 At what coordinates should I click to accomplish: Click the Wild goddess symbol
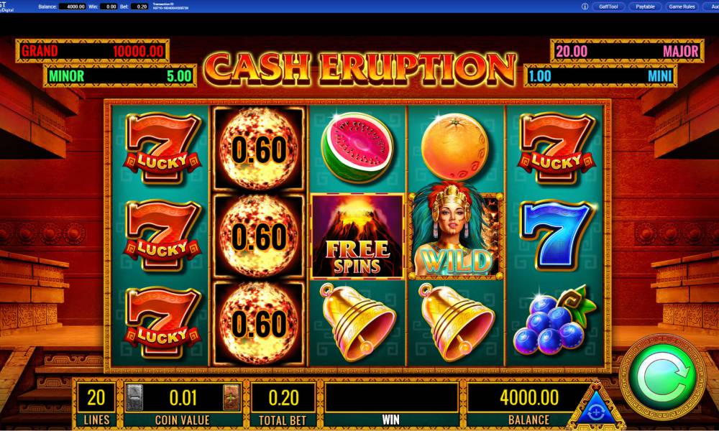[457, 233]
